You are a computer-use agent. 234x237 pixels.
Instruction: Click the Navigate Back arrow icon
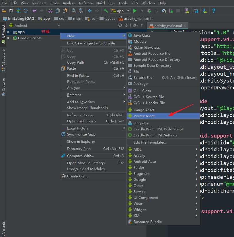coord(89,11)
